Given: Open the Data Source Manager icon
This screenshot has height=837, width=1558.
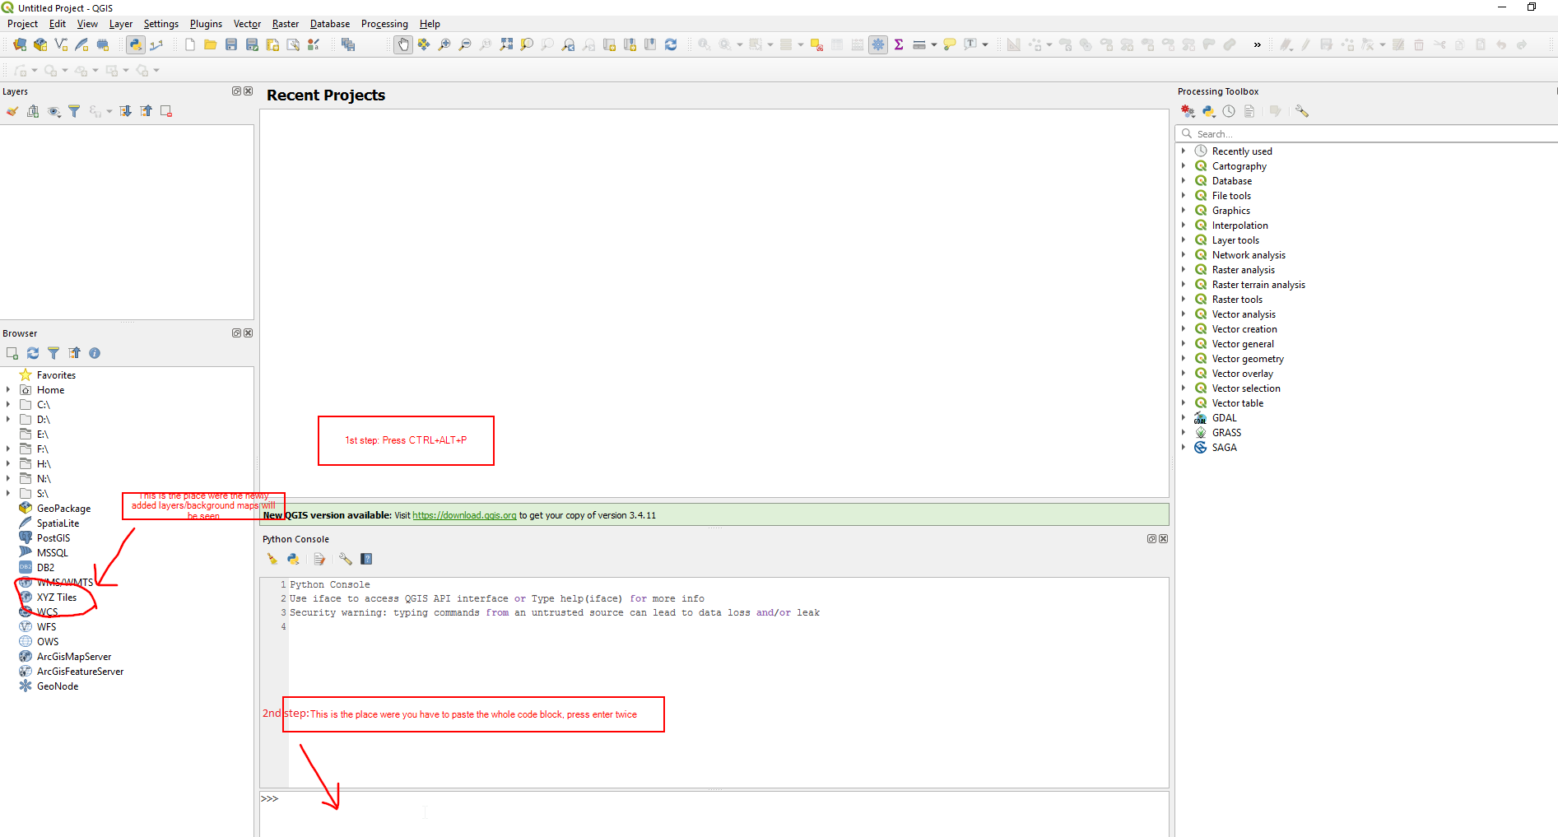Looking at the screenshot, I should point(19,44).
